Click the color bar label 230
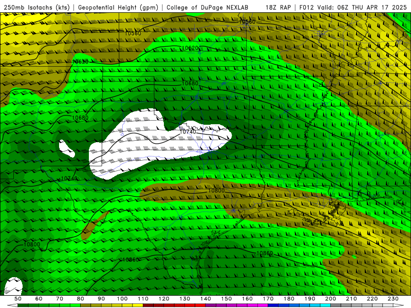Image resolution: width=411 pixels, height=308 pixels. click(x=393, y=299)
